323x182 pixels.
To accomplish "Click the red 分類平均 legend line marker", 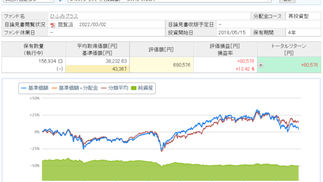I will click(104, 88).
